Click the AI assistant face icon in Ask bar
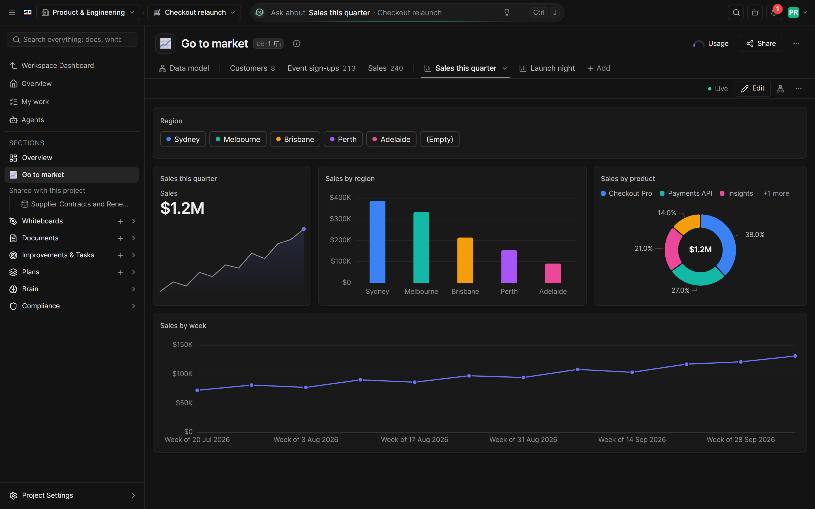The image size is (815, 509). tap(259, 12)
